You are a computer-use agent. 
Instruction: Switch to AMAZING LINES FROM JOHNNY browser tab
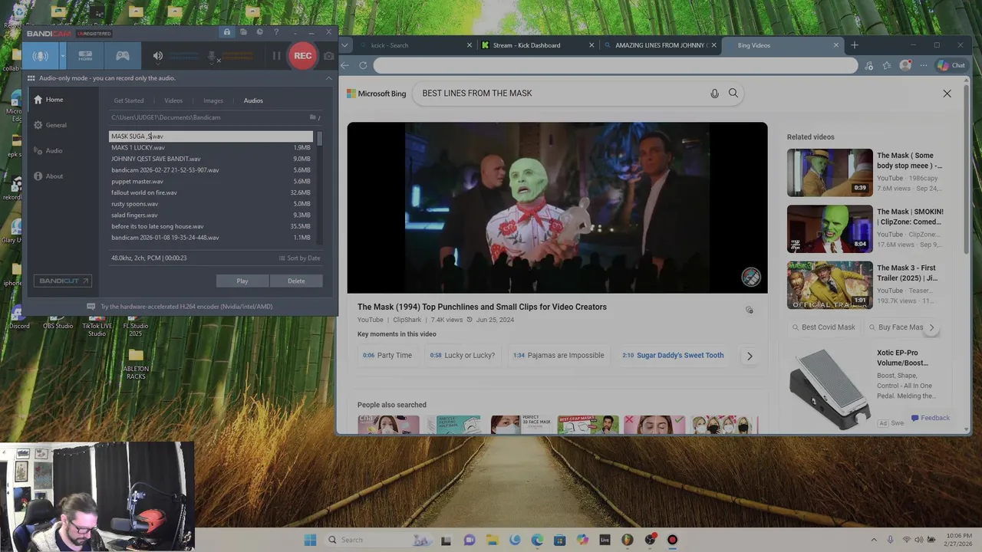pos(660,45)
